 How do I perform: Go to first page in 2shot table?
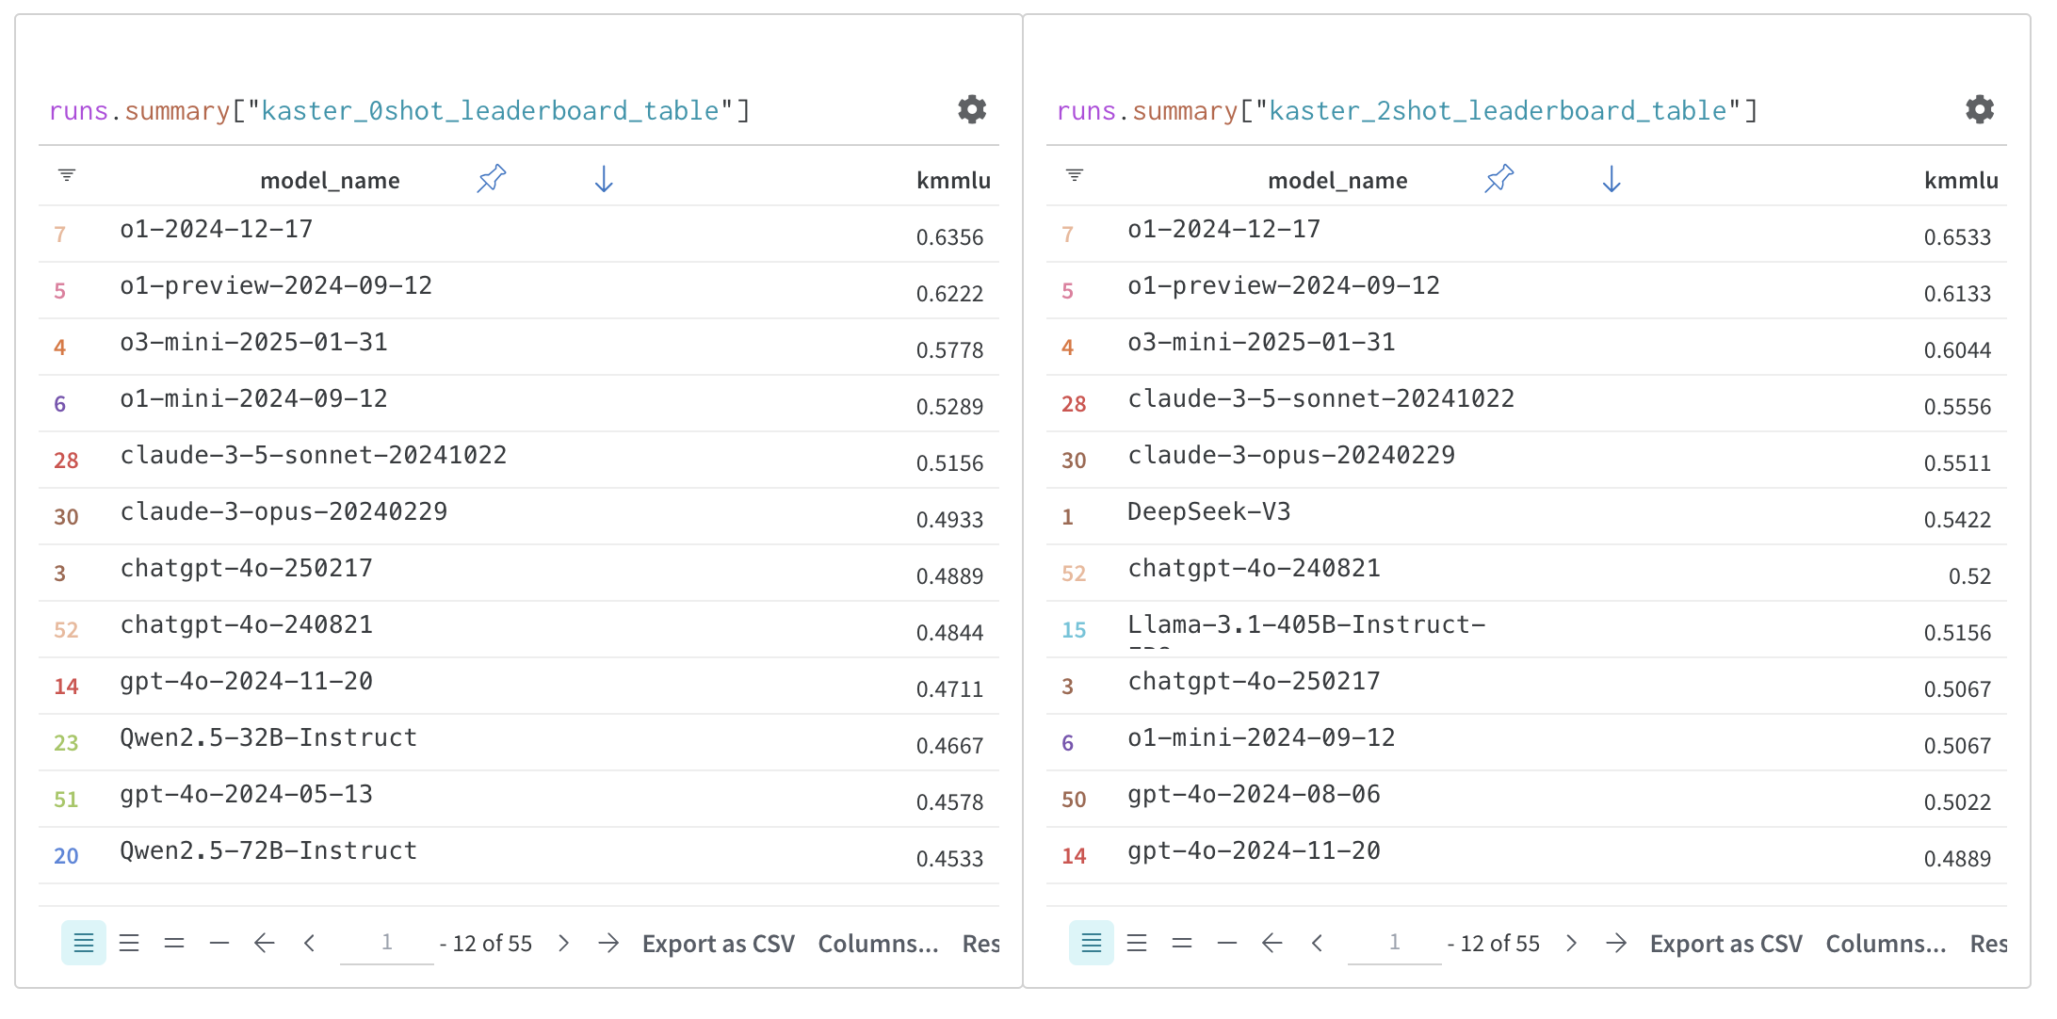(1272, 943)
